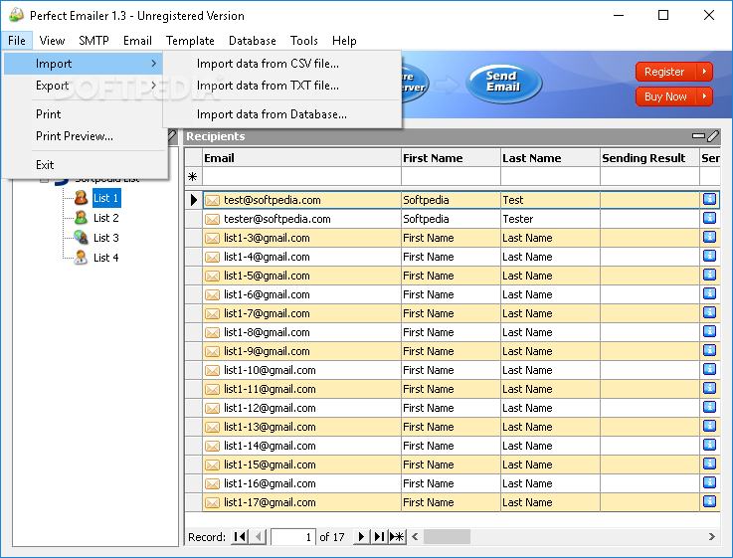Click the list1-4@gmail.com email cell

[301, 257]
